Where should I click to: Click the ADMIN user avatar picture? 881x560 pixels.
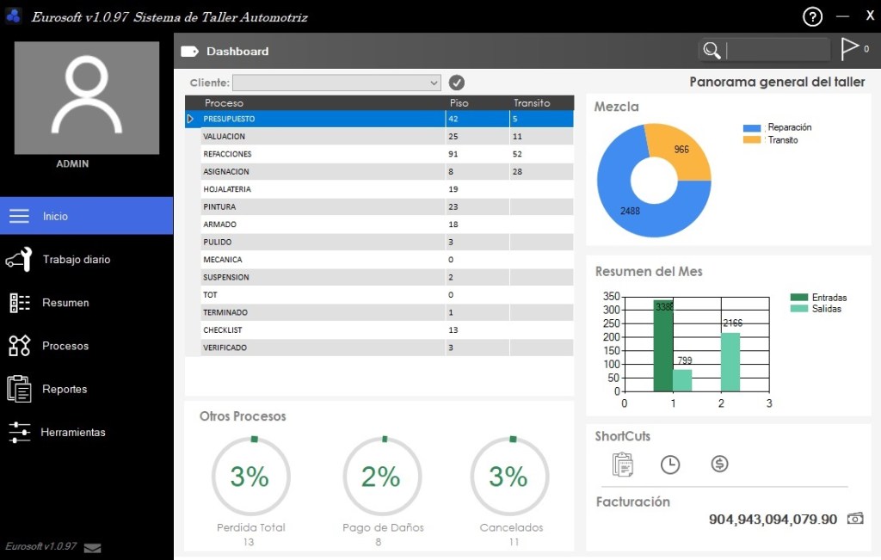pyautogui.click(x=86, y=98)
